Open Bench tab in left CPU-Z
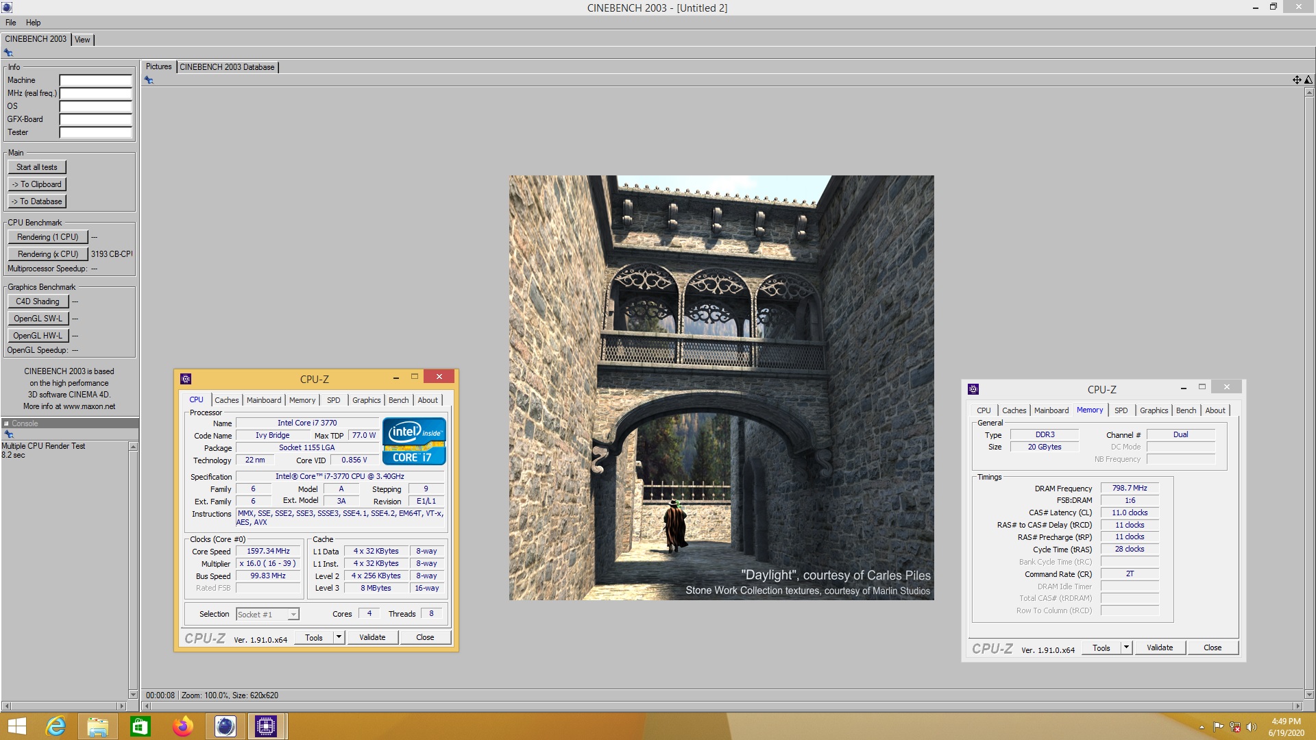This screenshot has height=740, width=1316. click(x=399, y=400)
